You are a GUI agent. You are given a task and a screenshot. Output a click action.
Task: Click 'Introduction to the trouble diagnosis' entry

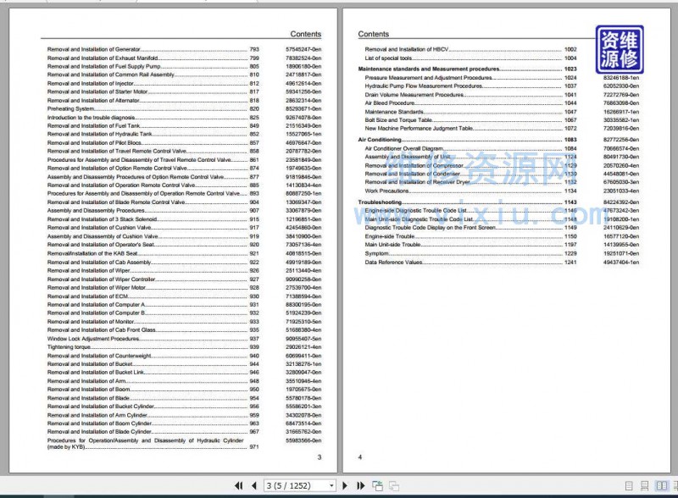[92, 118]
